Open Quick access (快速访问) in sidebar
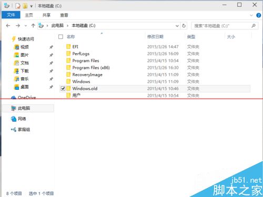 26,39
